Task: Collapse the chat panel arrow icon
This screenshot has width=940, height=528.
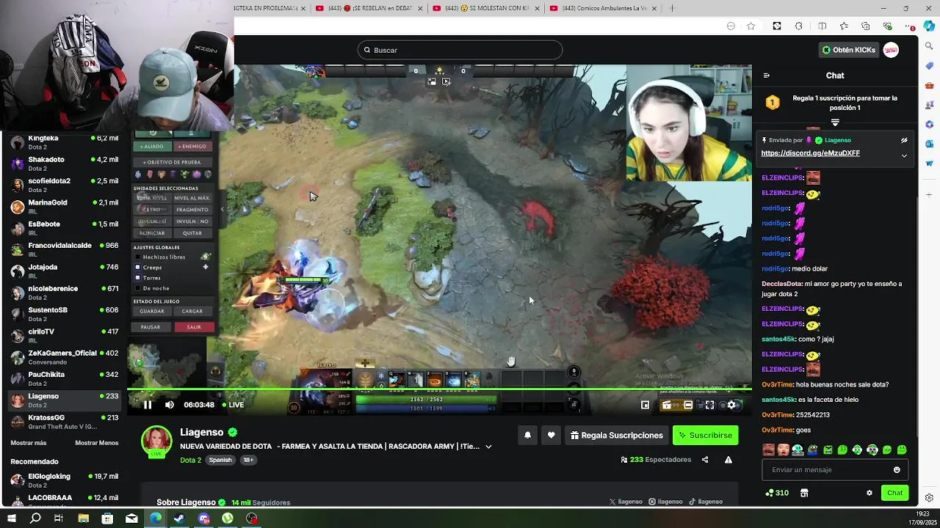Action: pyautogui.click(x=766, y=76)
